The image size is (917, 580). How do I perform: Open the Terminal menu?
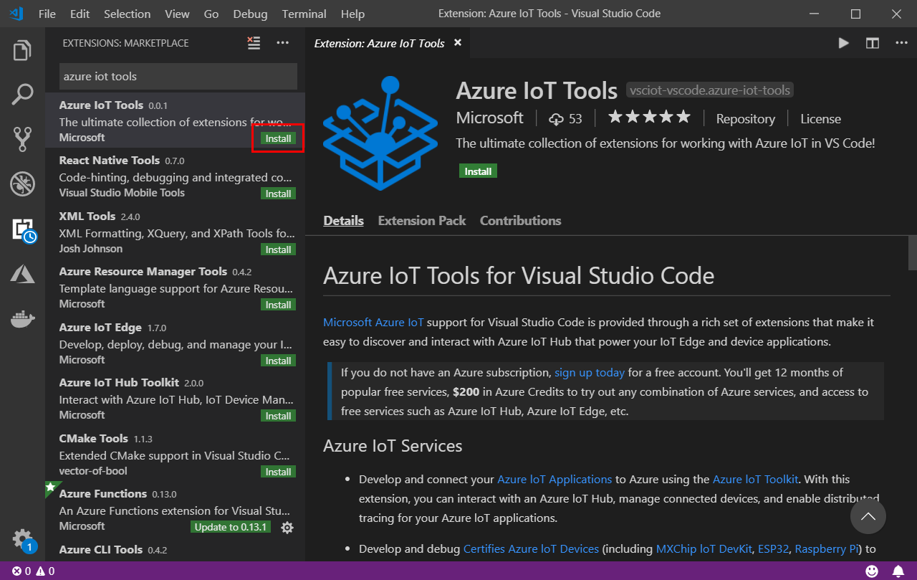click(304, 14)
